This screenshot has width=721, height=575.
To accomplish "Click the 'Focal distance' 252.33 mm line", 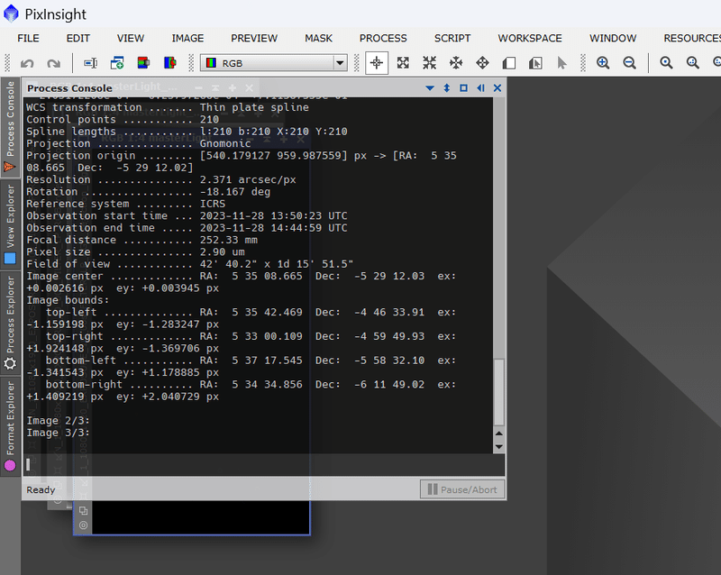I will pyautogui.click(x=141, y=240).
